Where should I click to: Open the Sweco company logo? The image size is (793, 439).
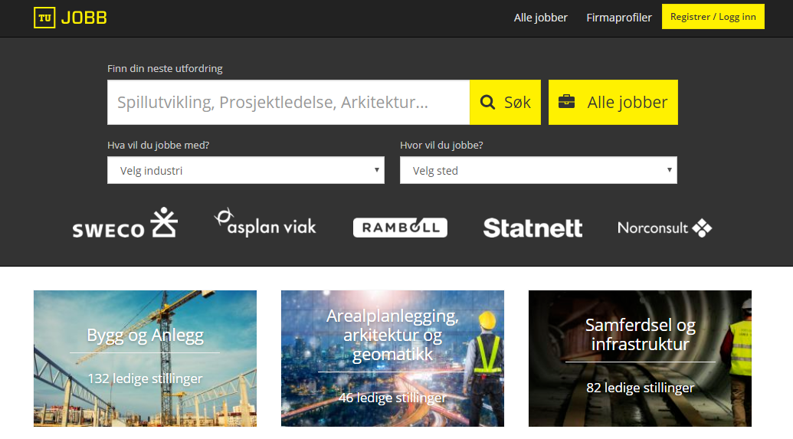(x=125, y=223)
